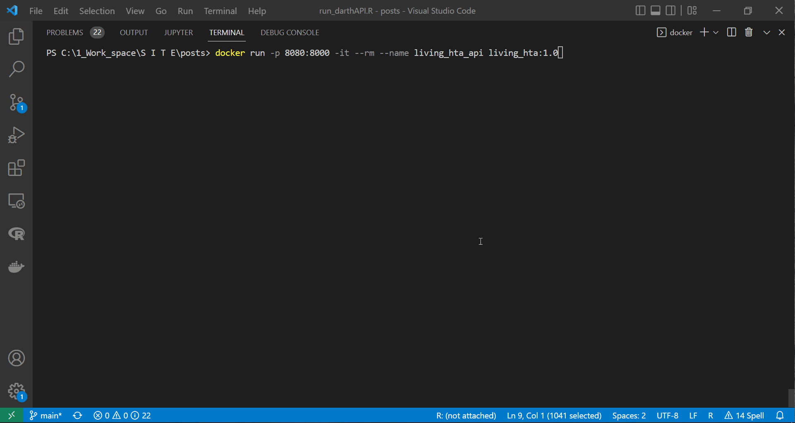Image resolution: width=795 pixels, height=423 pixels.
Task: Open Source Control view with badge
Action: pos(16,102)
